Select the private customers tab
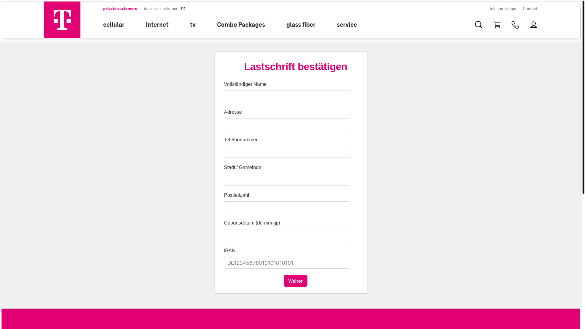The height and width of the screenshot is (329, 585). (120, 9)
